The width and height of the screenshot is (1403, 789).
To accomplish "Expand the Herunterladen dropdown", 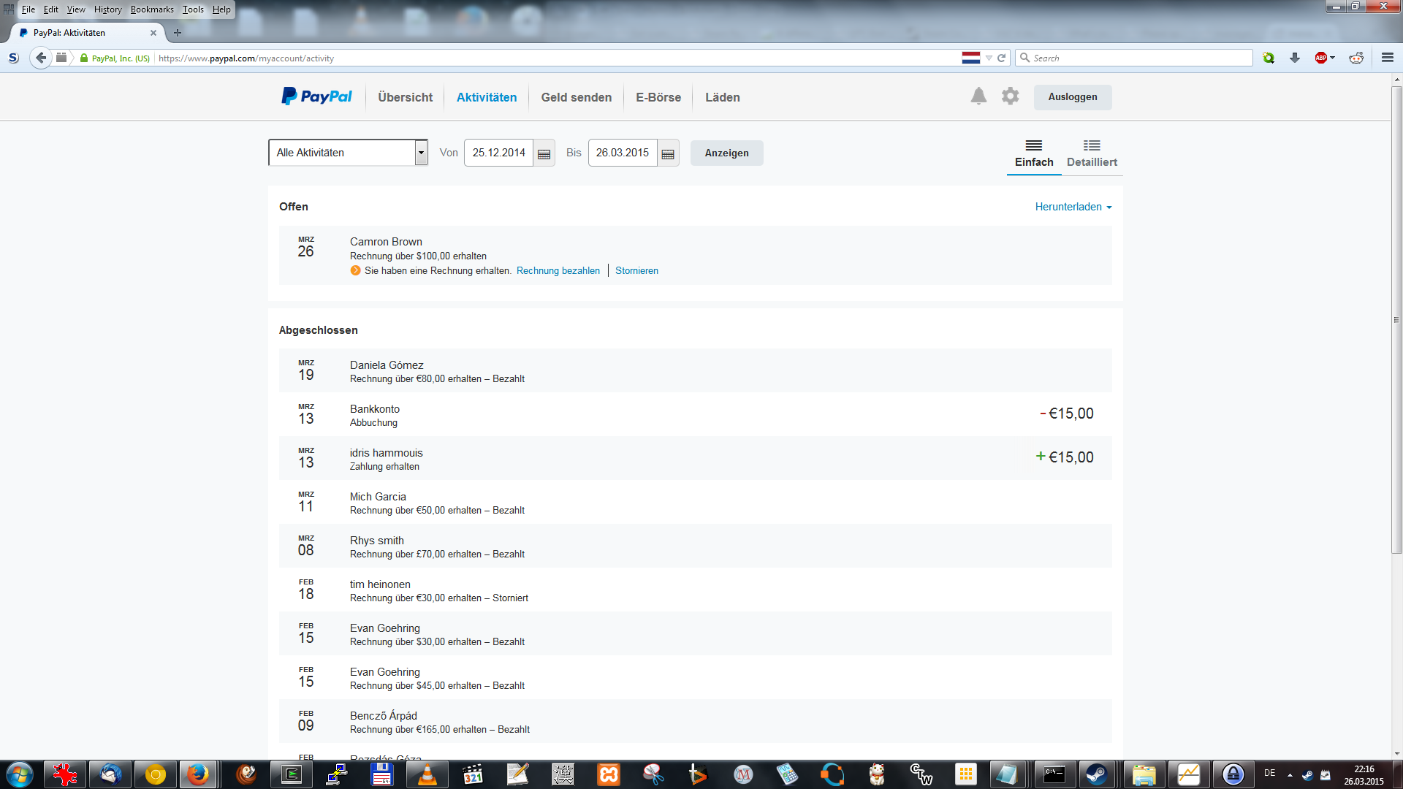I will 1073,207.
